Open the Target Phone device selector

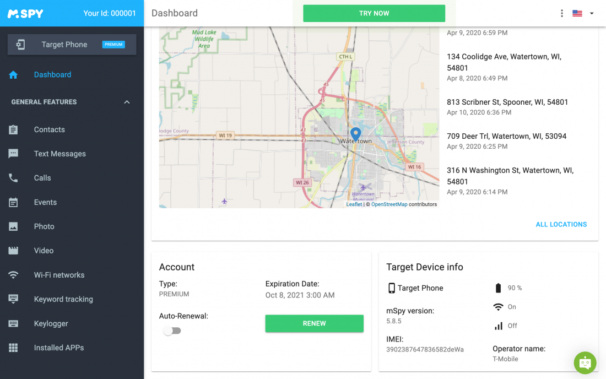click(x=72, y=45)
